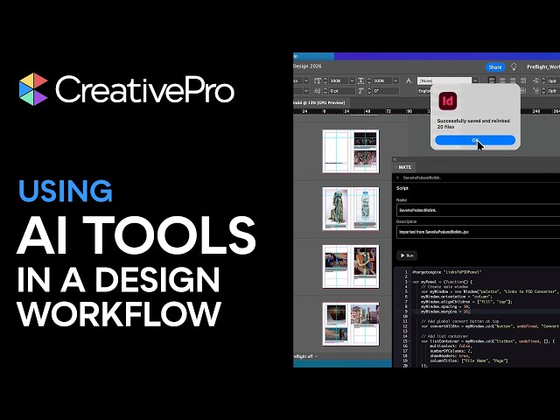Image resolution: width=560 pixels, height=420 pixels.
Task: Select the align right paragraph icon
Action: pyautogui.click(x=513, y=80)
